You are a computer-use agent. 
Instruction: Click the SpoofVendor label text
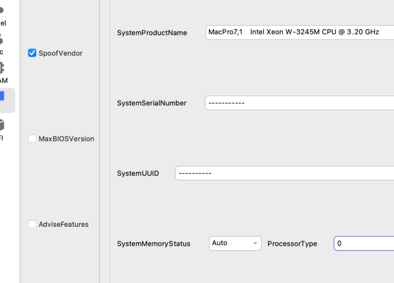[61, 53]
